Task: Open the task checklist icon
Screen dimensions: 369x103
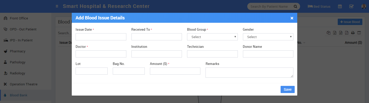Action: point(351,6)
